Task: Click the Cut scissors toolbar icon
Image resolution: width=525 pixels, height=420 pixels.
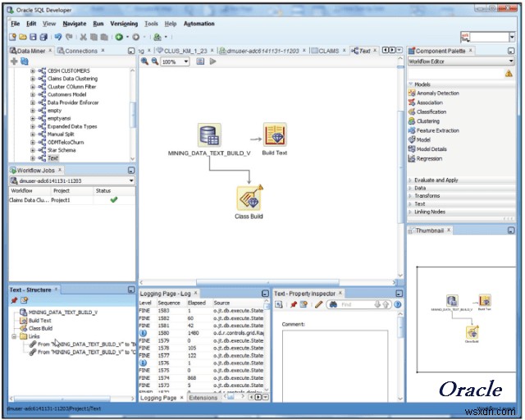Action: click(84, 37)
